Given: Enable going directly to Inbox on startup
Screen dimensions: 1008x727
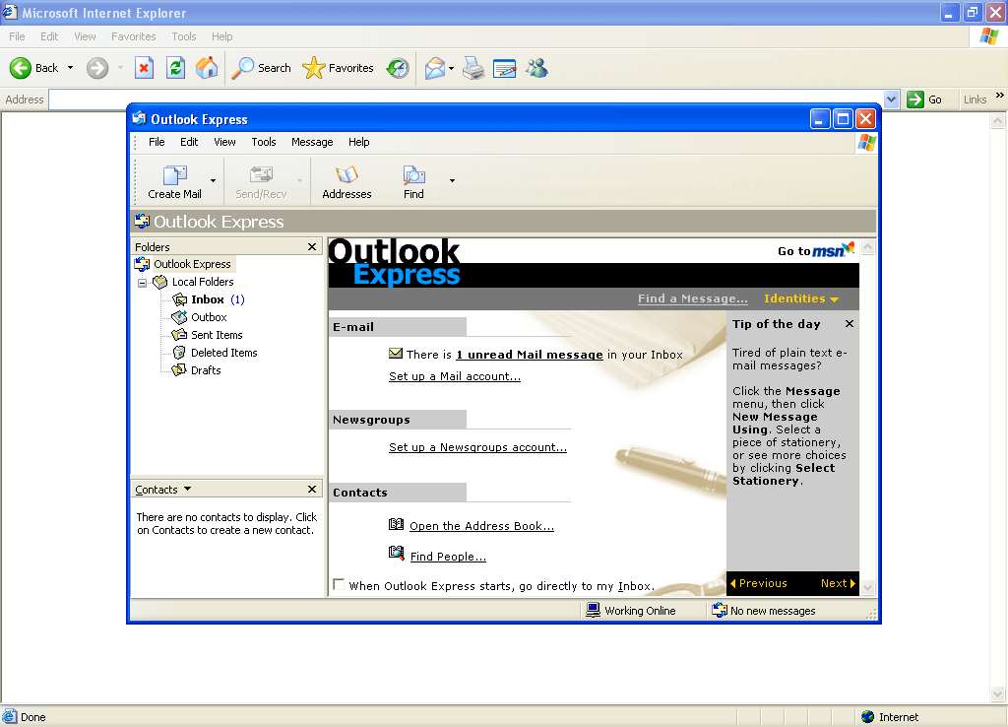Looking at the screenshot, I should click(339, 584).
